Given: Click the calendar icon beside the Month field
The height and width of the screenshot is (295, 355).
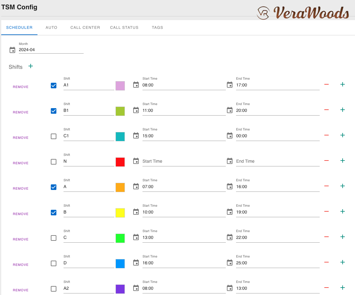Looking at the screenshot, I should (x=12, y=50).
